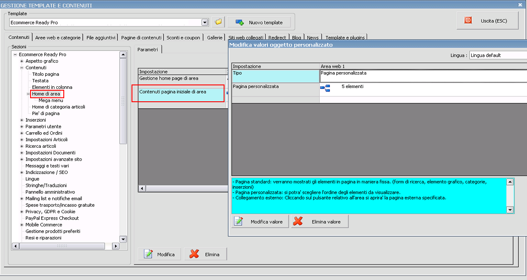The width and height of the screenshot is (527, 280).
Task: Open the Pagine di contenuti tab
Action: [141, 38]
